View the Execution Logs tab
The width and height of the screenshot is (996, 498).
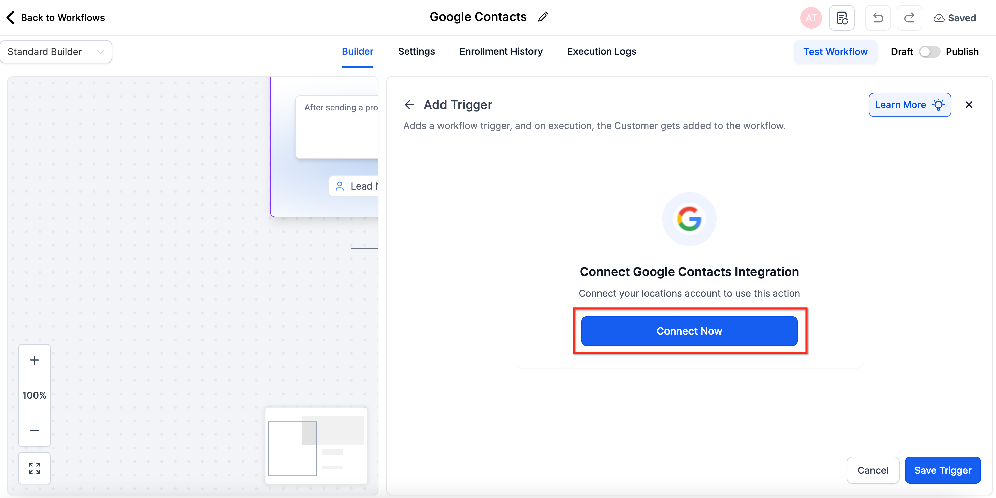point(601,51)
